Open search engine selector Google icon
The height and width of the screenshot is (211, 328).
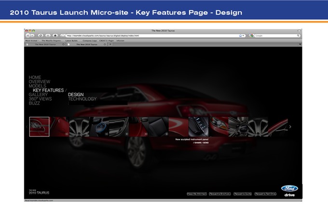(251, 36)
